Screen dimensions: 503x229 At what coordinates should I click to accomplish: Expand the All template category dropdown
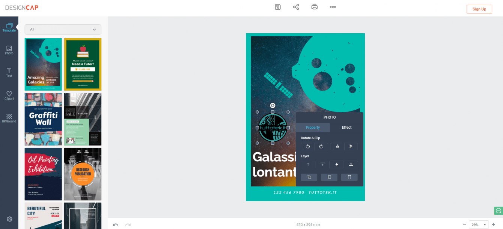pyautogui.click(x=63, y=29)
